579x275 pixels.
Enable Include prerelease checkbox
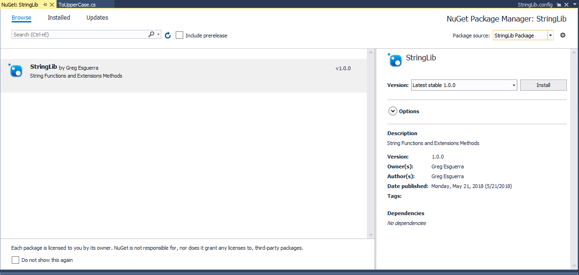(179, 35)
